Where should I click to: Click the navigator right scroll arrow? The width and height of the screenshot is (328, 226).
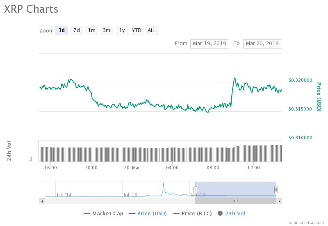coord(279,201)
